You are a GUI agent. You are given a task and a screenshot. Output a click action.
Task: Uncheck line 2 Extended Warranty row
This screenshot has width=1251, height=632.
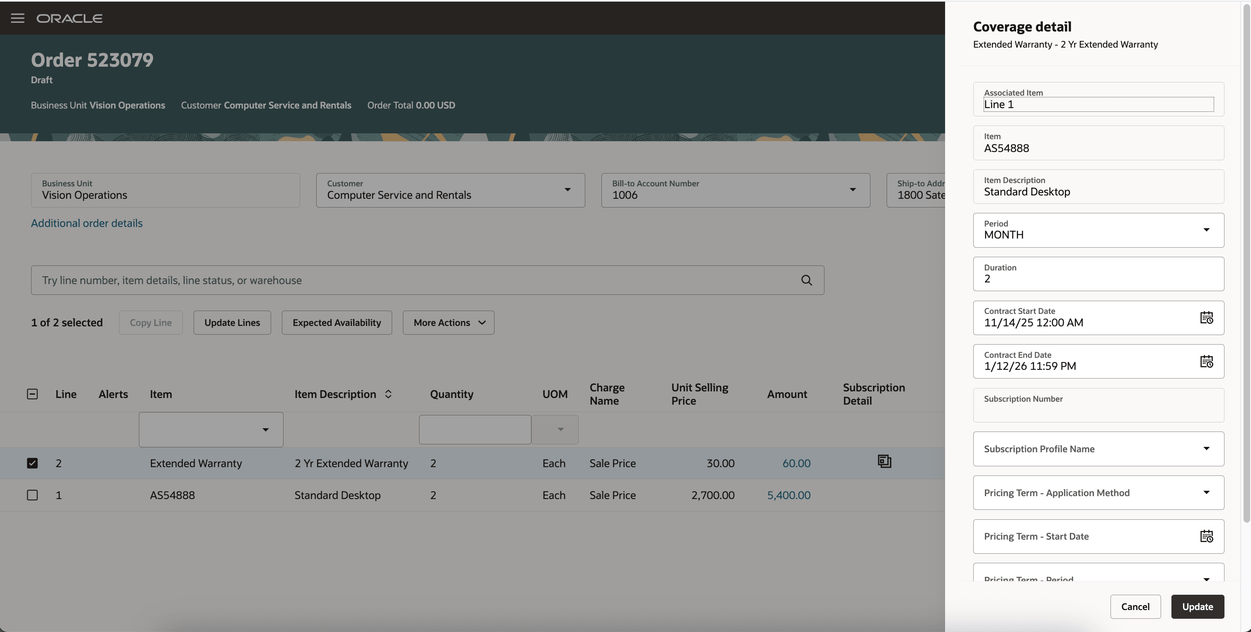32,463
